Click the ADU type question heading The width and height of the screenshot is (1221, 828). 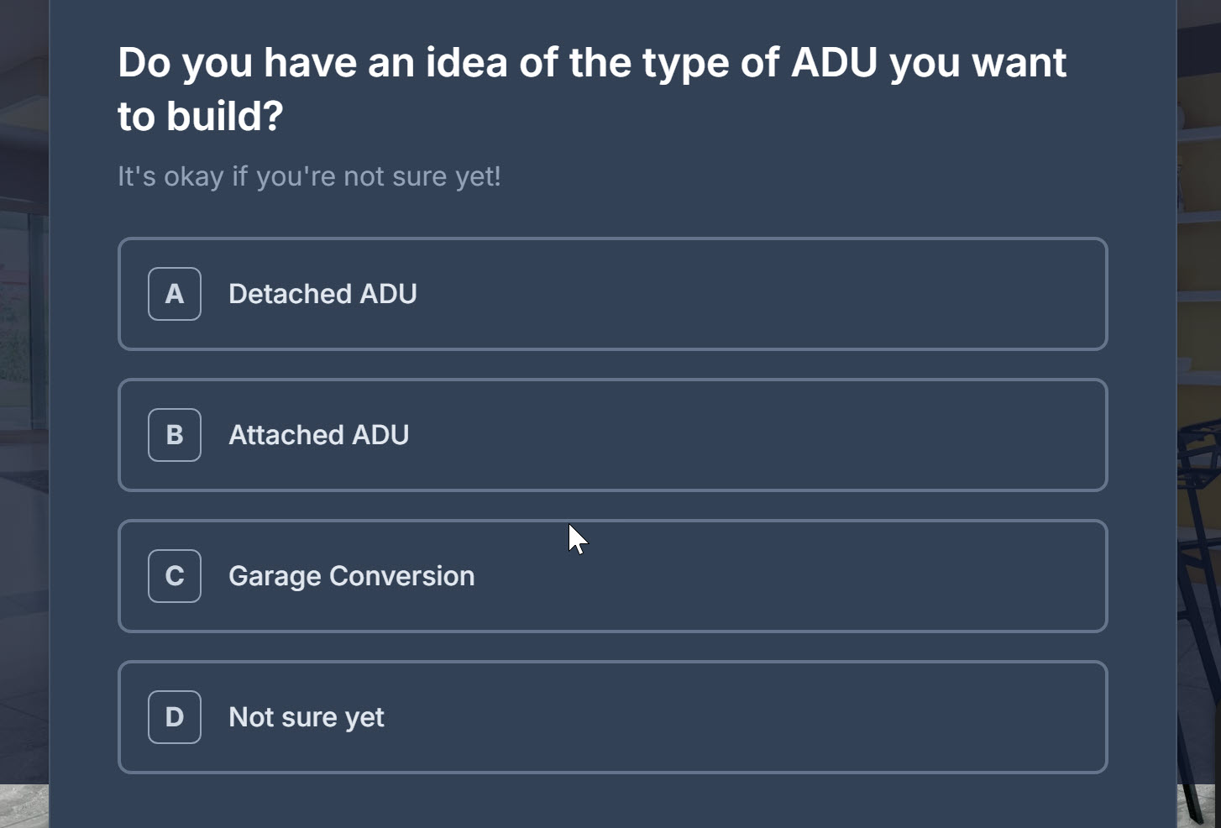coord(591,88)
